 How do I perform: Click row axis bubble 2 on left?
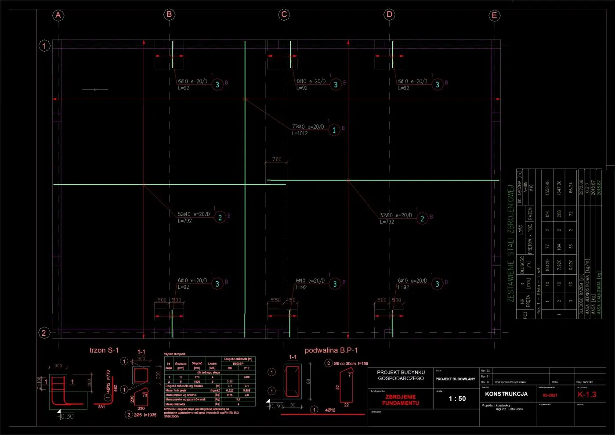coord(43,333)
